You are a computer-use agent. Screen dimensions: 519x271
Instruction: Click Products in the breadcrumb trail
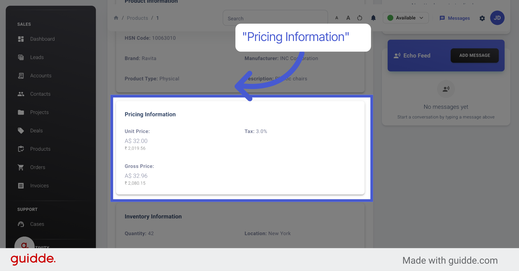coord(137,18)
